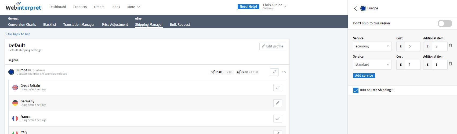Click the economy shipping £5.00 badge

[222, 72]
